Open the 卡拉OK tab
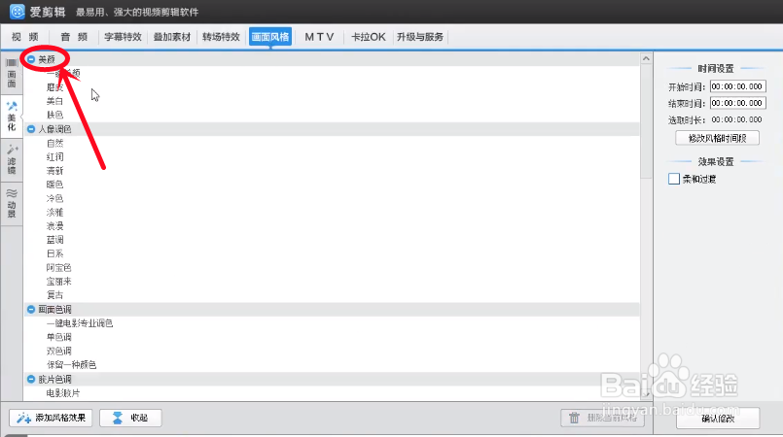The height and width of the screenshot is (437, 783). (369, 37)
